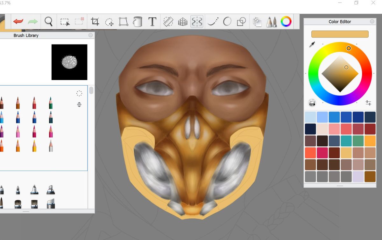This screenshot has height=240, width=382.
Task: Pick the white colored pencil brush
Action: pyautogui.click(x=50, y=146)
